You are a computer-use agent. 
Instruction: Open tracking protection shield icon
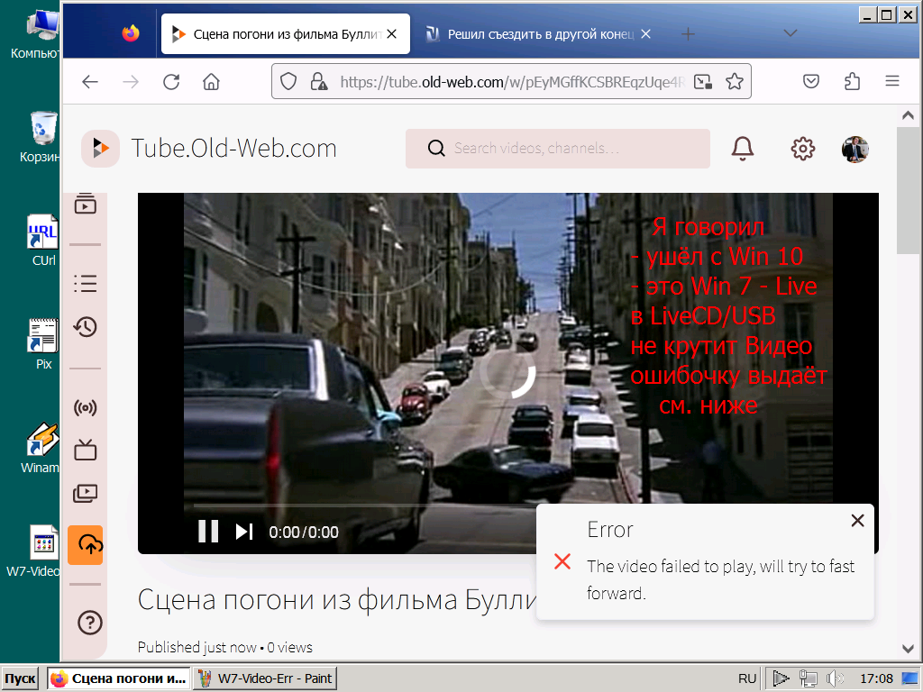pos(288,82)
